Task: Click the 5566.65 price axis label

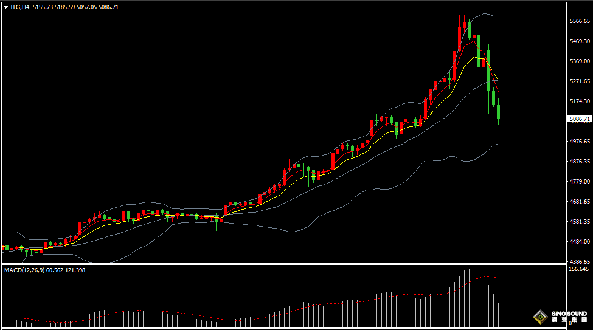Action: coord(579,21)
